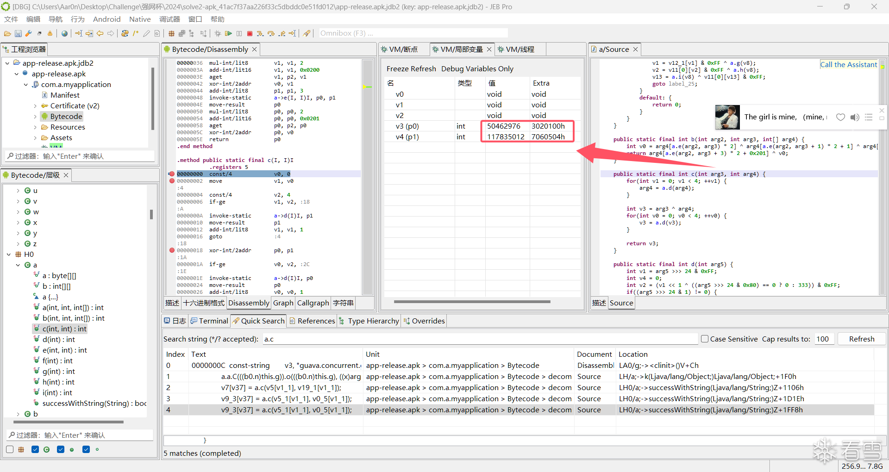Click the Save project floppy disk icon
Screen dimensions: 889x472
18,33
